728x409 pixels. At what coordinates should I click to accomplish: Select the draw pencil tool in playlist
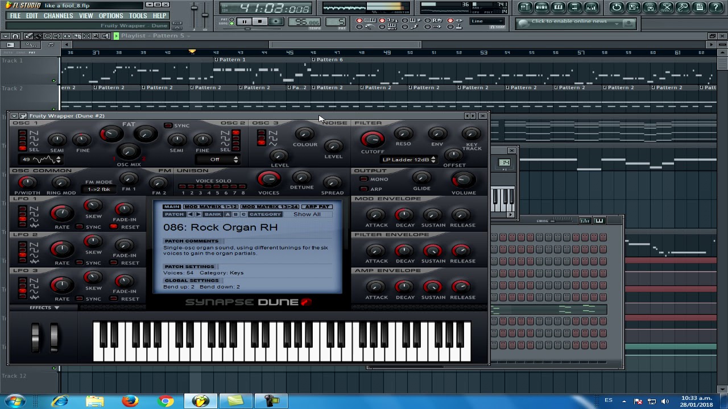28,36
